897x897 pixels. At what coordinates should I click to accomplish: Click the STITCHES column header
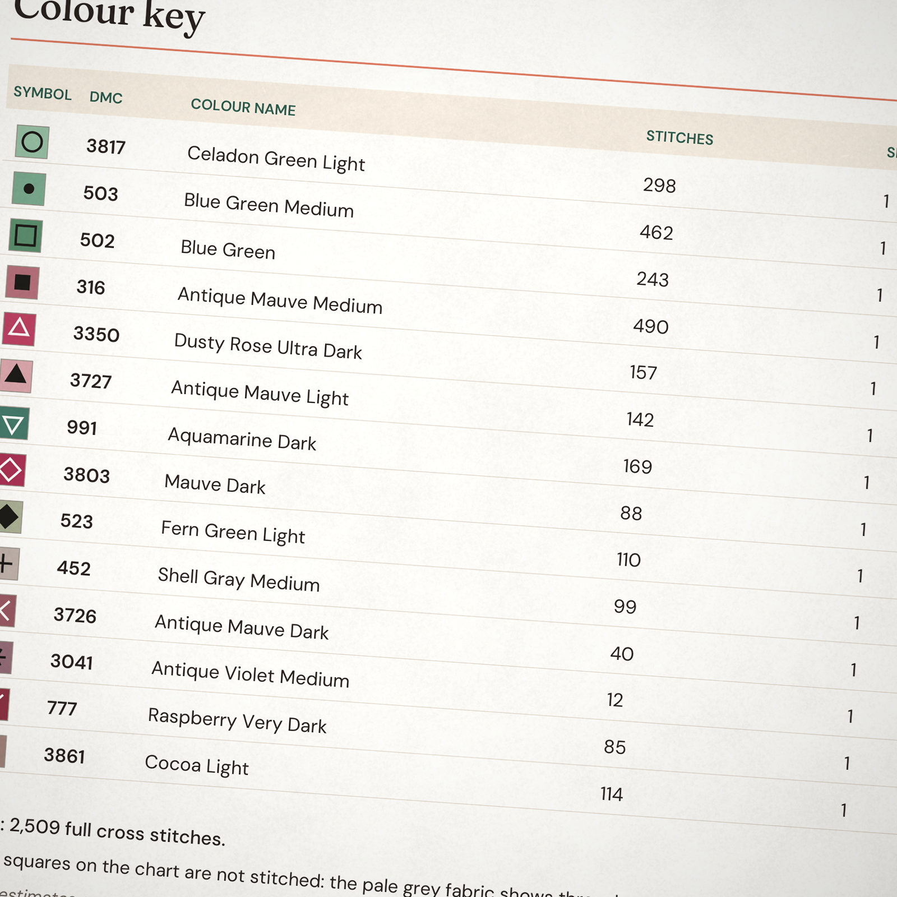point(679,137)
